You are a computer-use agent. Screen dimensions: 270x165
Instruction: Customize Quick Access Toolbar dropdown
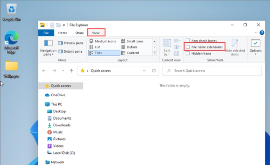pyautogui.click(x=64, y=25)
